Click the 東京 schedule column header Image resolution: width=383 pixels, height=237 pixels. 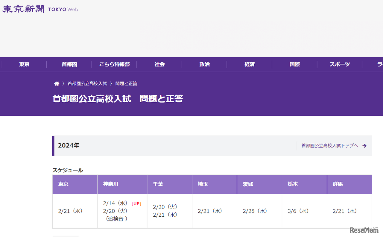(x=63, y=184)
